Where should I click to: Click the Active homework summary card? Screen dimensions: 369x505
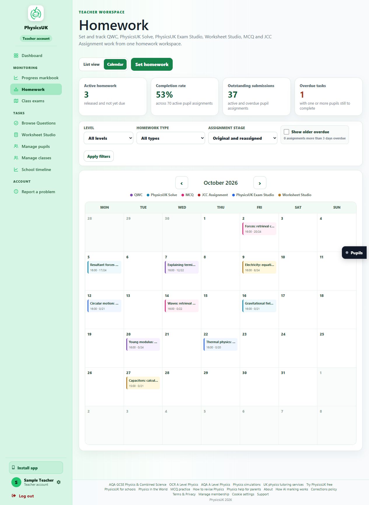pos(113,96)
